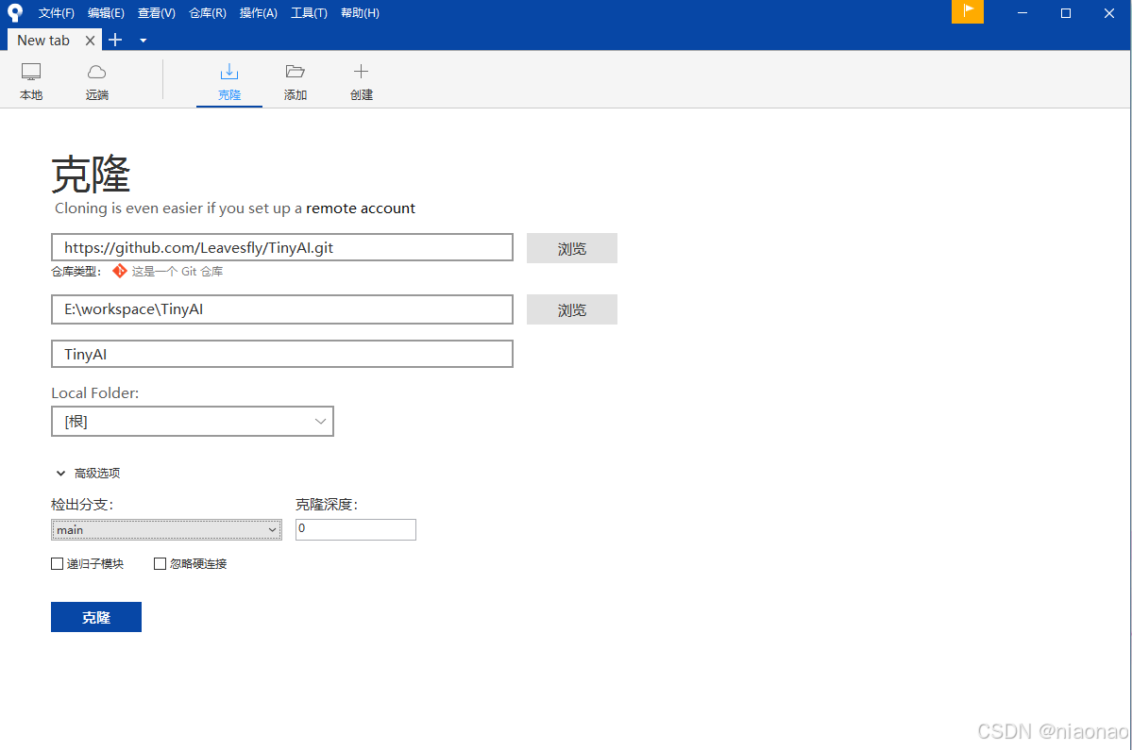Click the 克隆深度 depth input field
This screenshot has height=750, width=1132.
tap(355, 529)
